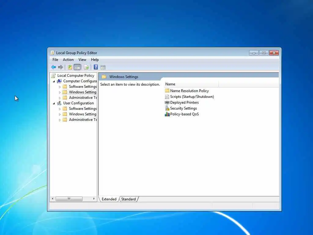Expand Windows Settings under Computer Configuration
This screenshot has height=235, width=313.
[x=60, y=92]
